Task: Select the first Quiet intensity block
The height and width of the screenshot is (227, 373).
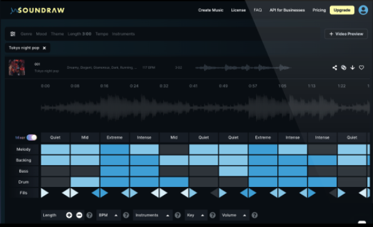Action: (55, 138)
